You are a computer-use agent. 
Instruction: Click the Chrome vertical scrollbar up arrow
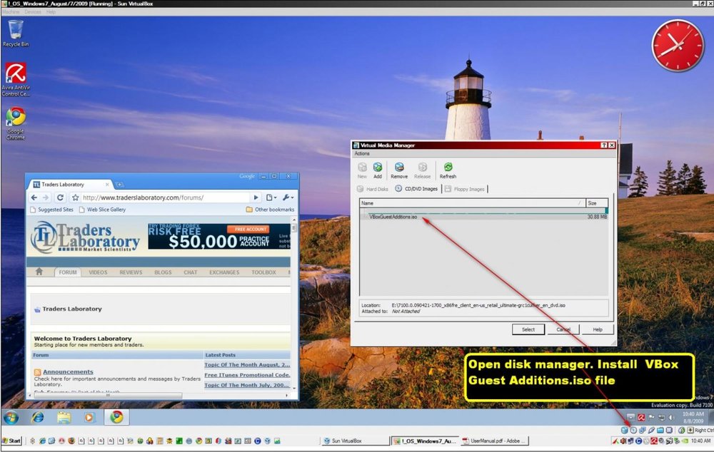click(x=293, y=220)
